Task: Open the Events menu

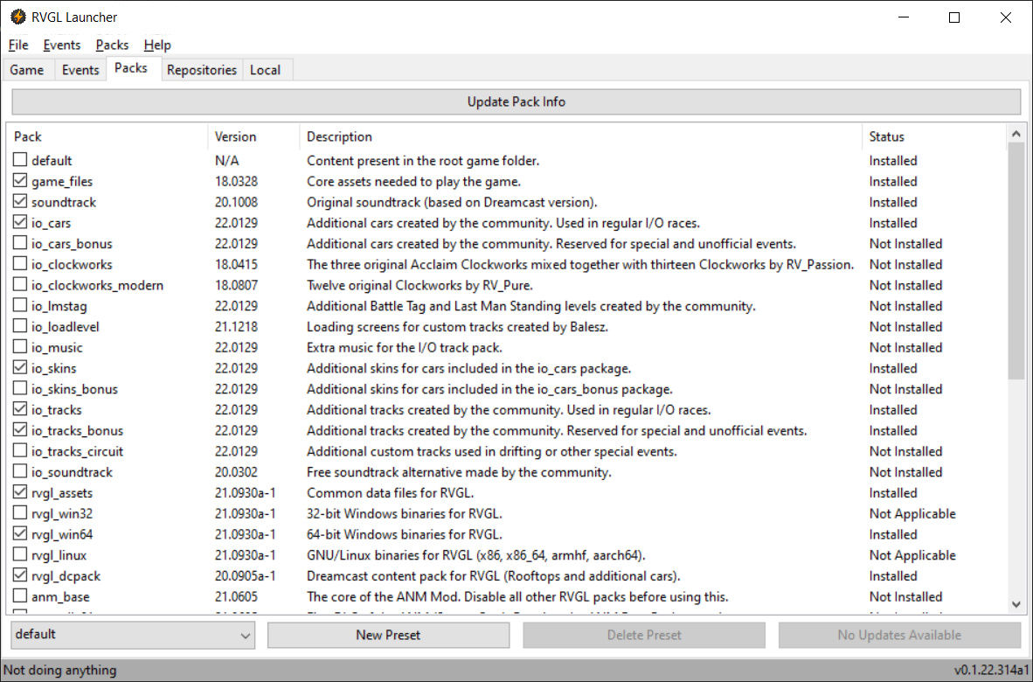Action: click(62, 45)
